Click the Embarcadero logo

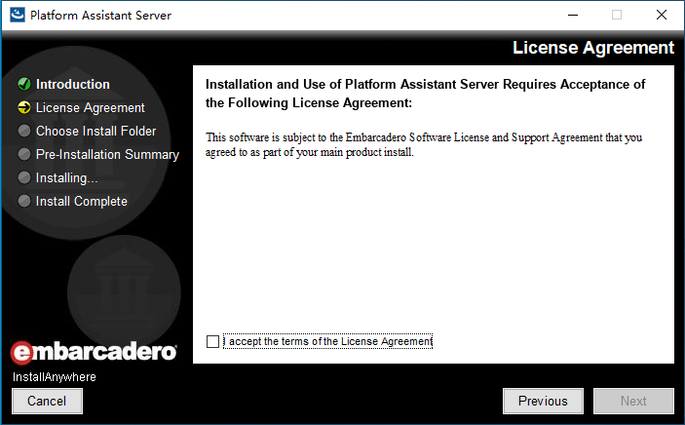[x=94, y=351]
